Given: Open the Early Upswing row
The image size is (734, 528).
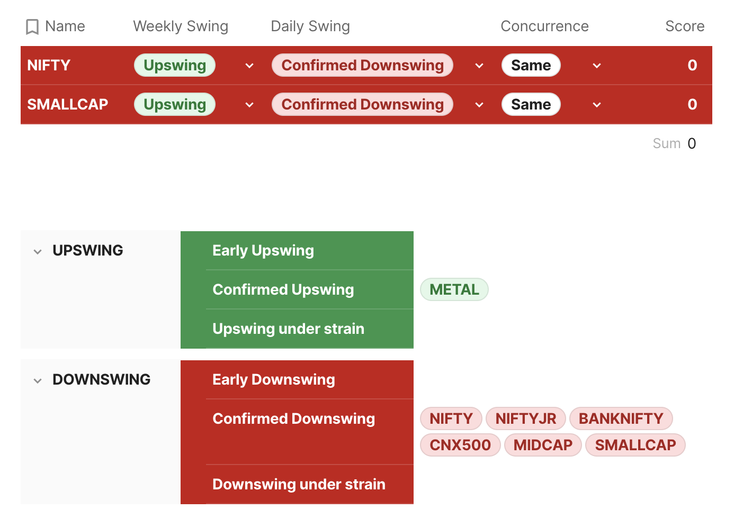Looking at the screenshot, I should pyautogui.click(x=297, y=251).
